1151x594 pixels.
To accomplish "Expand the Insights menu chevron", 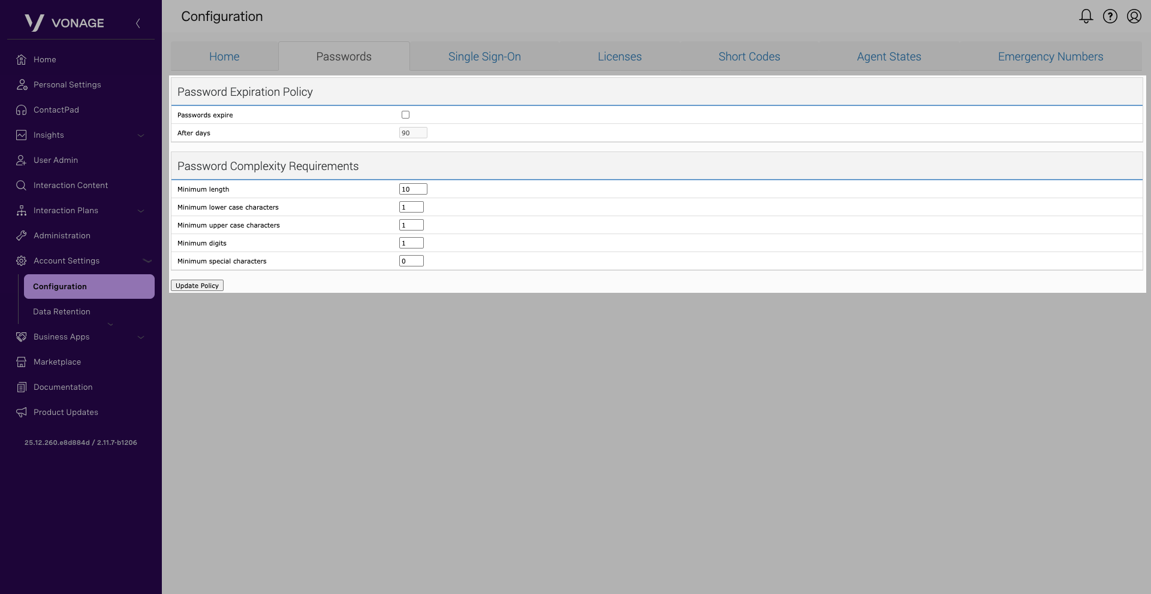I will pos(141,135).
